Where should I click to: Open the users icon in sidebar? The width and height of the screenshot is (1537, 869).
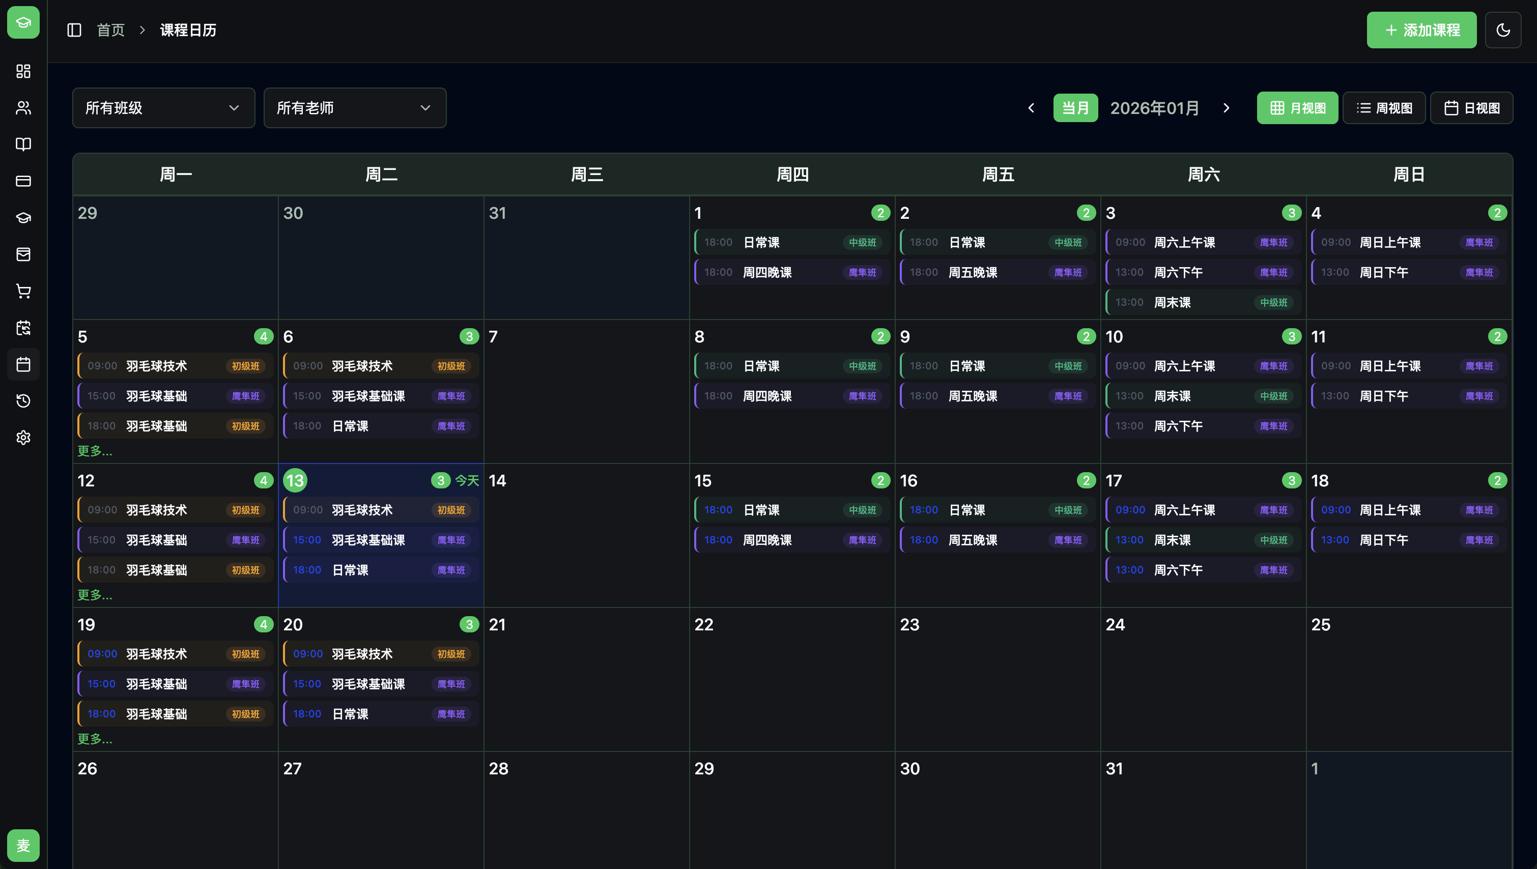[23, 107]
